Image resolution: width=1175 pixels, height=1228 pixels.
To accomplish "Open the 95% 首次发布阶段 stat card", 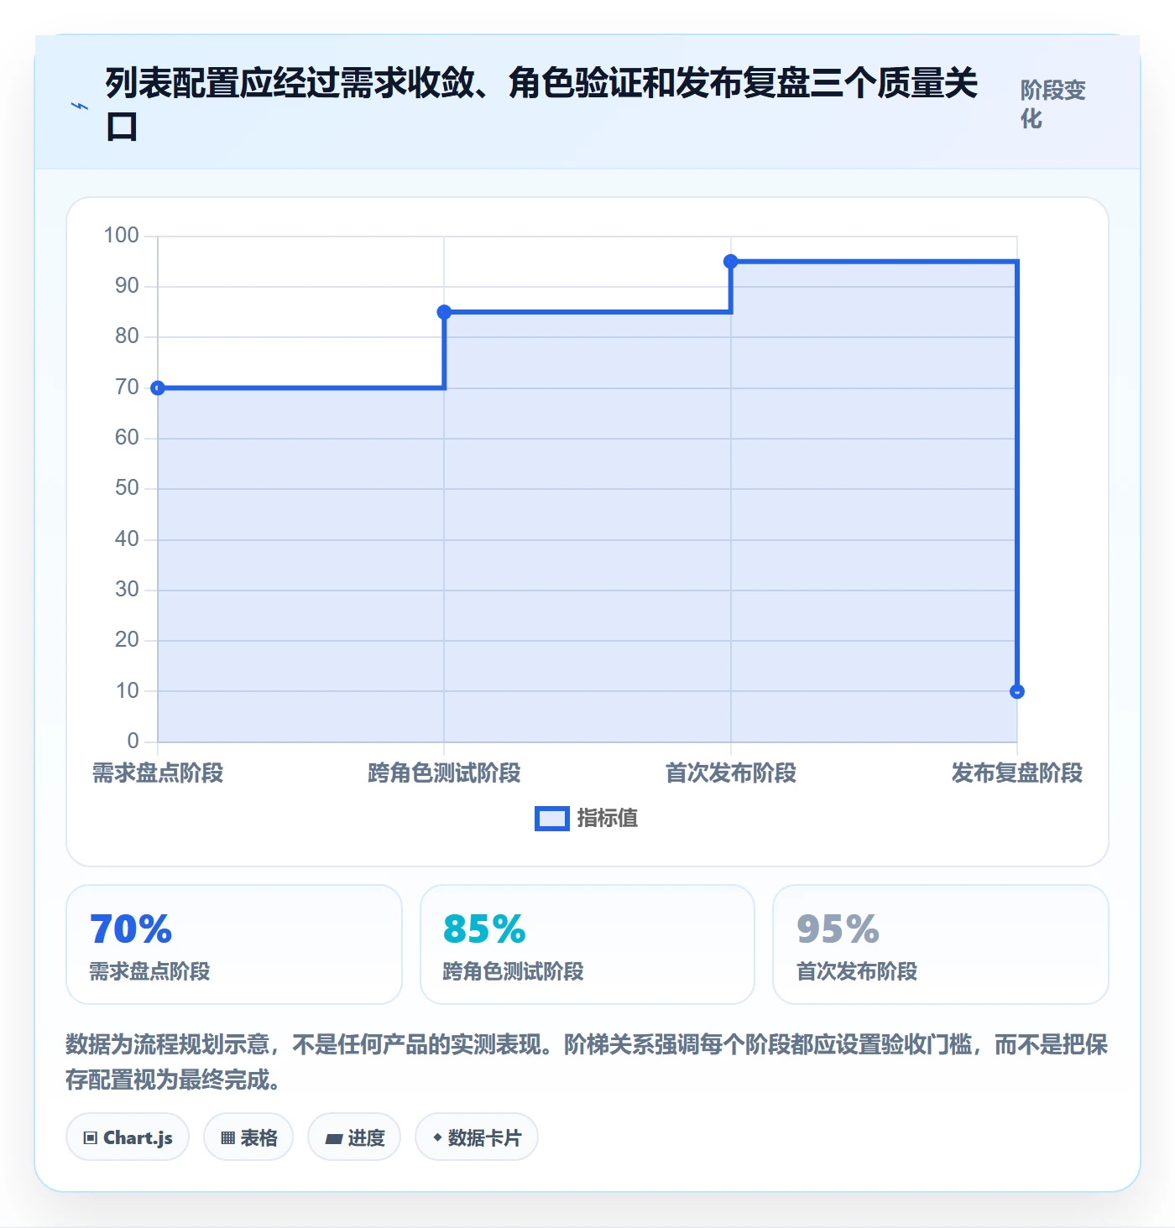I will [x=941, y=944].
